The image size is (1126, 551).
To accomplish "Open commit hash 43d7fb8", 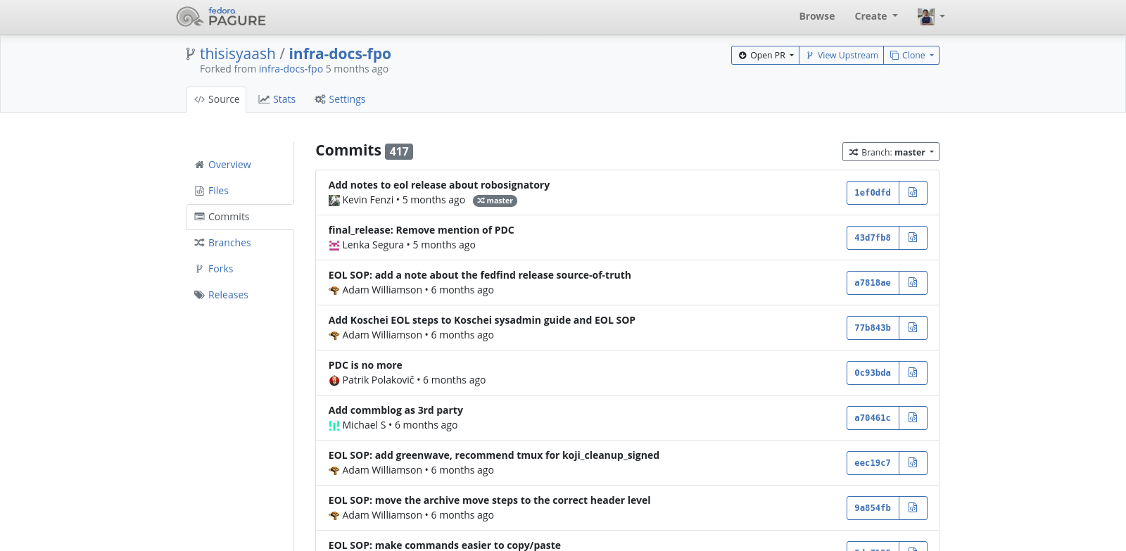I will (873, 238).
